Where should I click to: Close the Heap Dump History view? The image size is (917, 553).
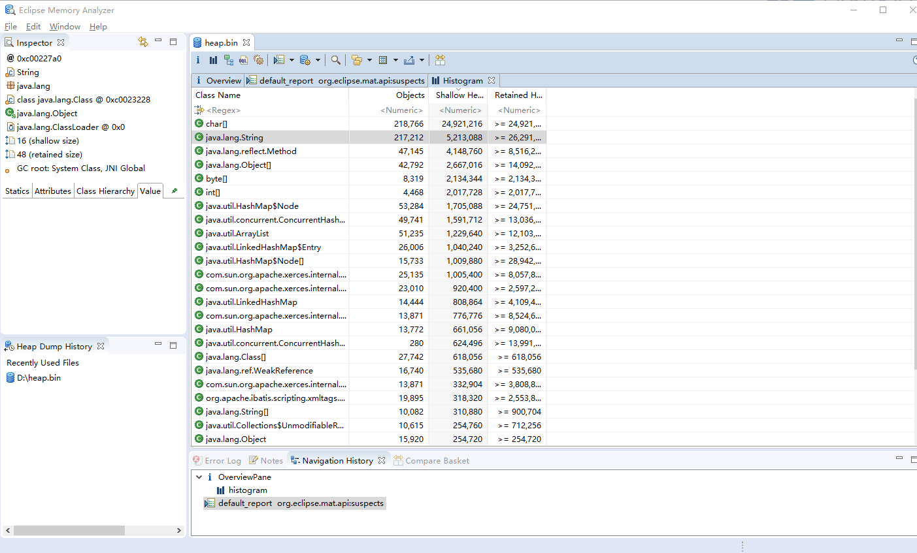coord(101,346)
